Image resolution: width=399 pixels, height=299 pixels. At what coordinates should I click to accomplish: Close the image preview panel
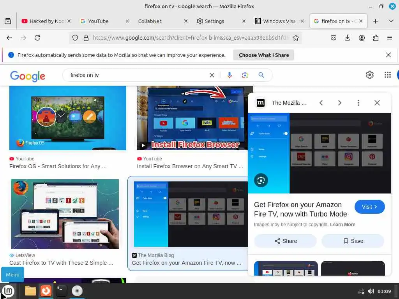tap(377, 103)
